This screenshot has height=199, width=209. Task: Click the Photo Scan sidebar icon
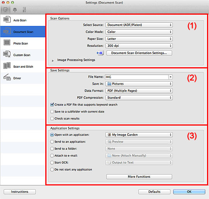point(7,43)
